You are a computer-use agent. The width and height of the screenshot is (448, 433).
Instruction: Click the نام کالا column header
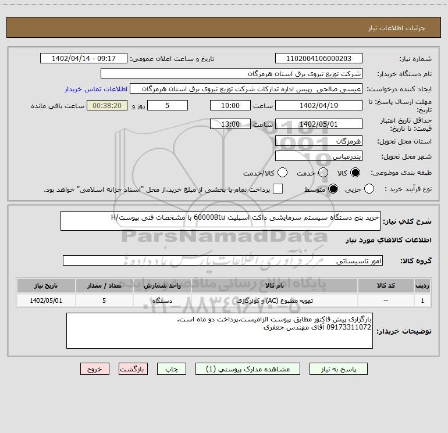click(x=274, y=286)
